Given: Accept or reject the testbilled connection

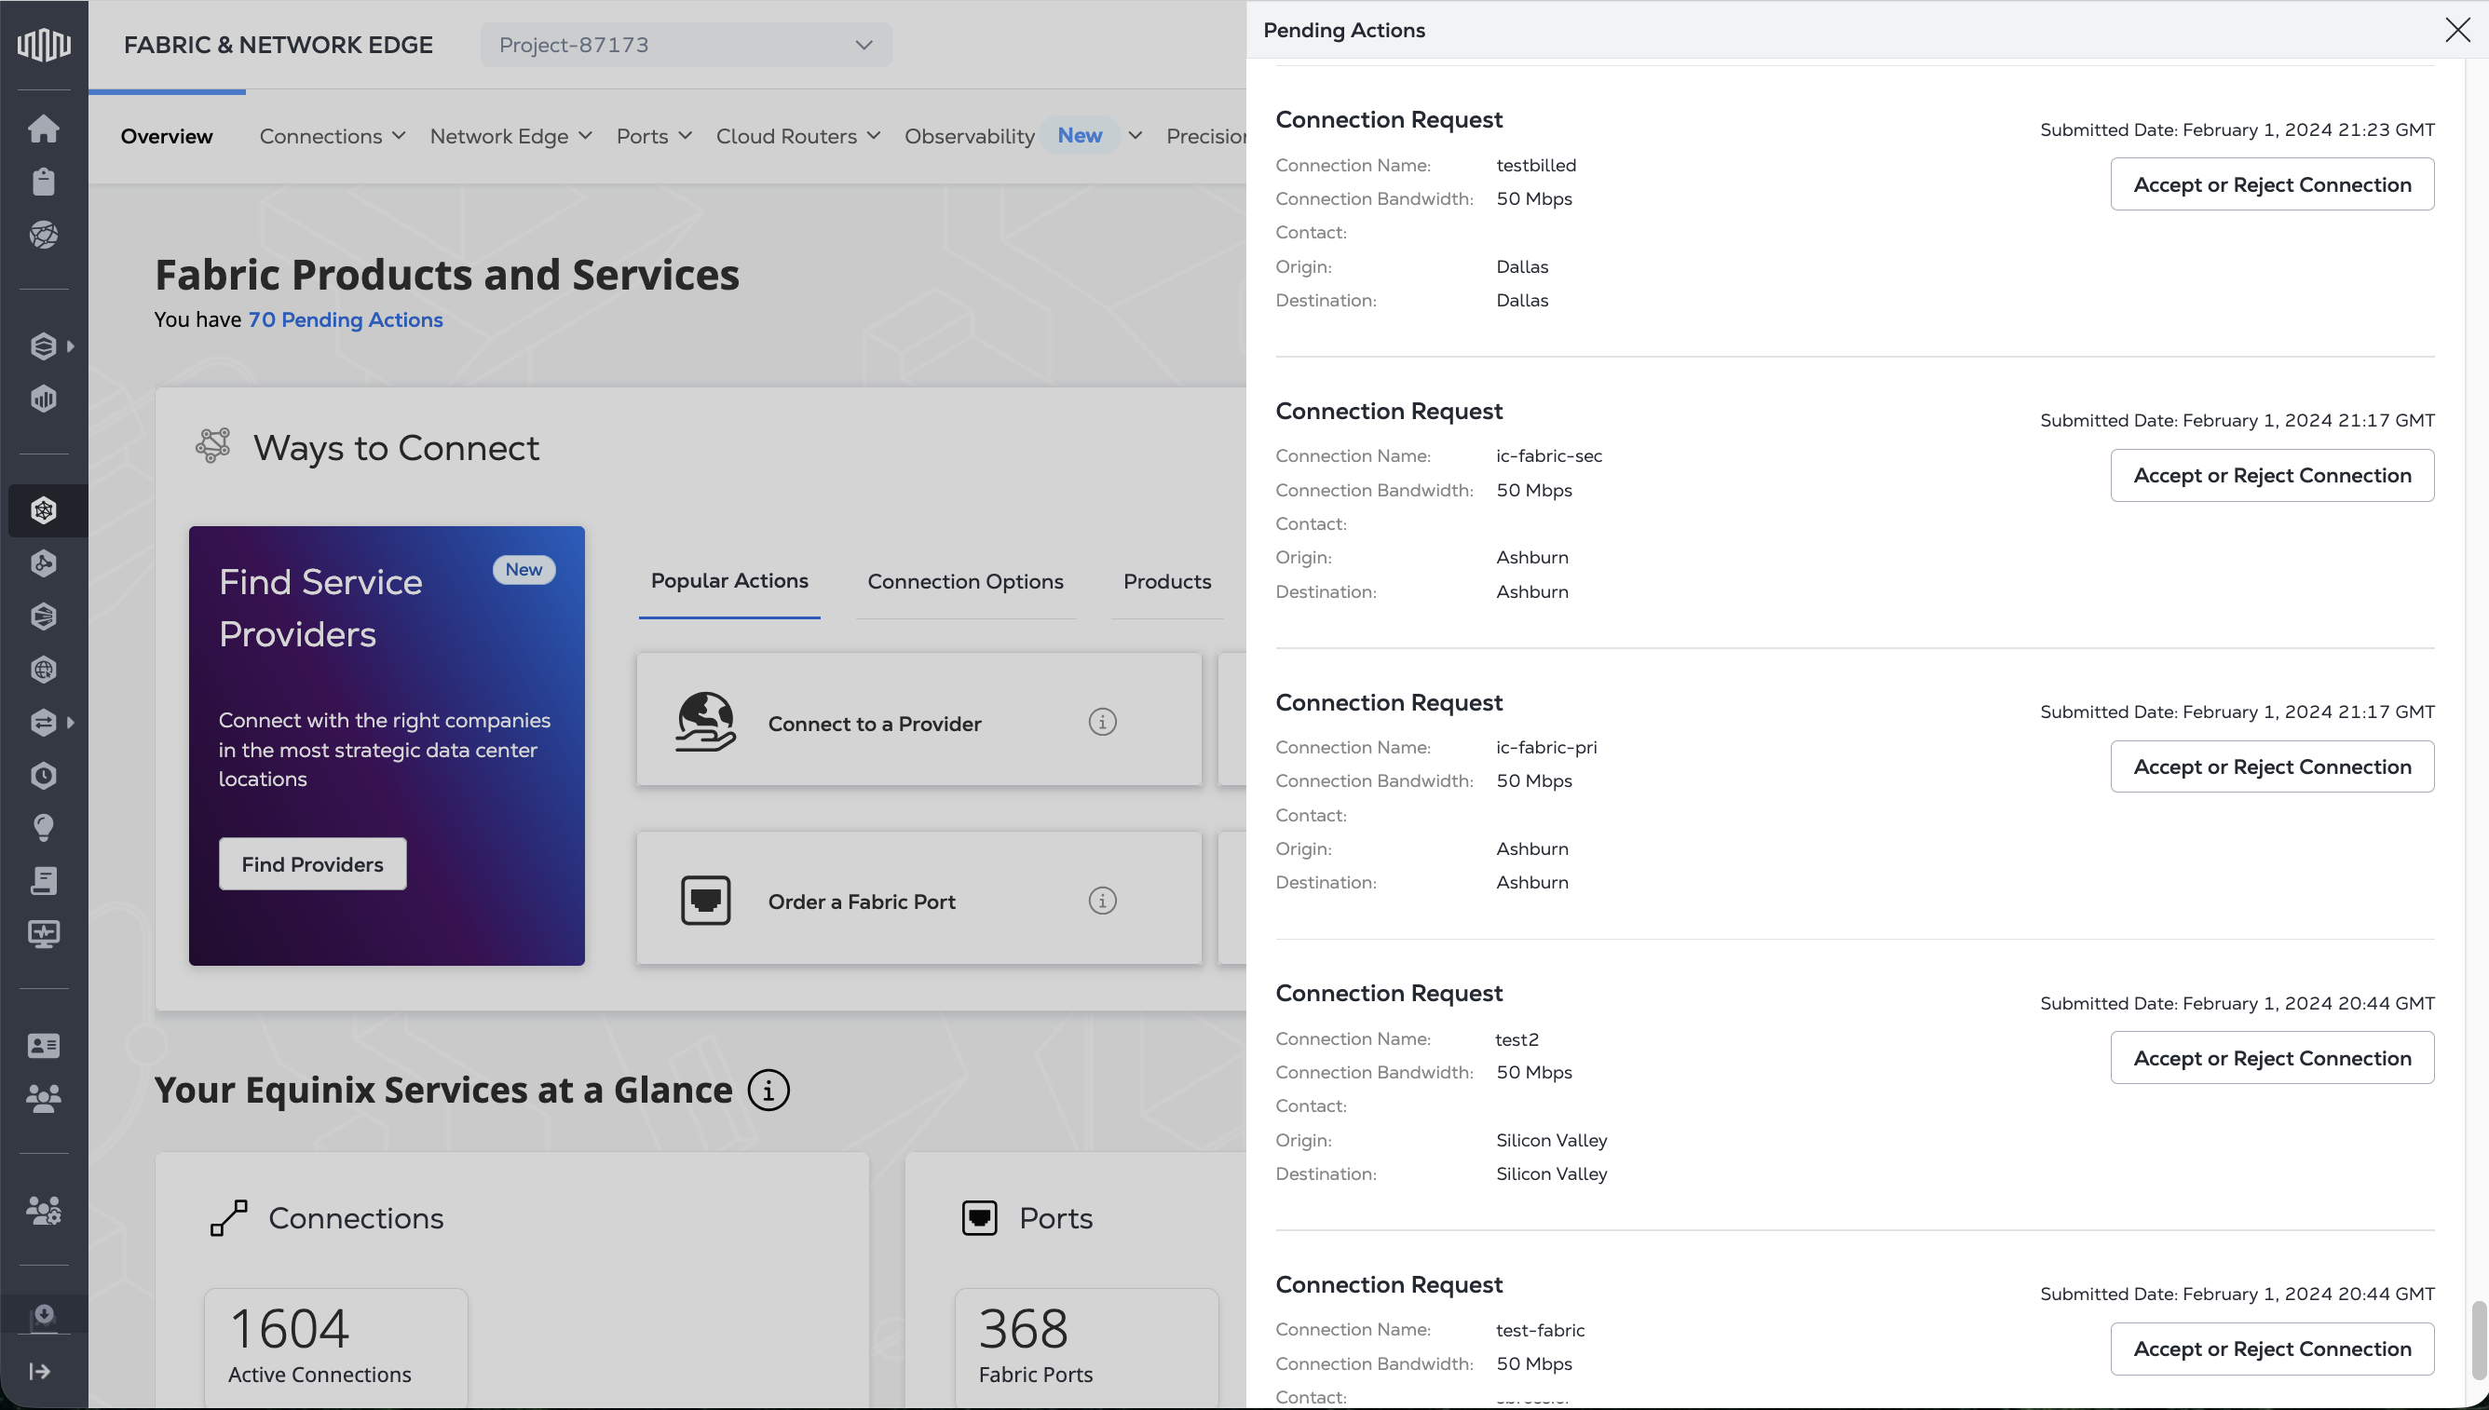Looking at the screenshot, I should 2271,184.
